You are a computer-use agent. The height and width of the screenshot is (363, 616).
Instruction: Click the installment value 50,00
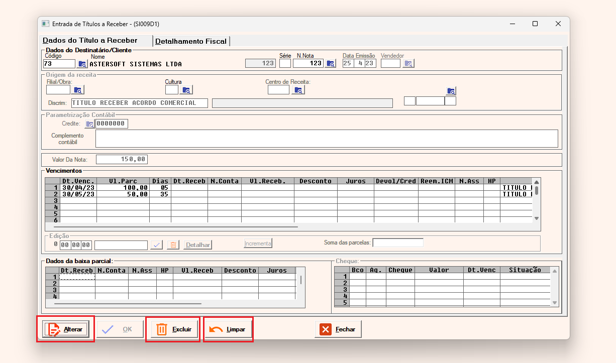(123, 194)
